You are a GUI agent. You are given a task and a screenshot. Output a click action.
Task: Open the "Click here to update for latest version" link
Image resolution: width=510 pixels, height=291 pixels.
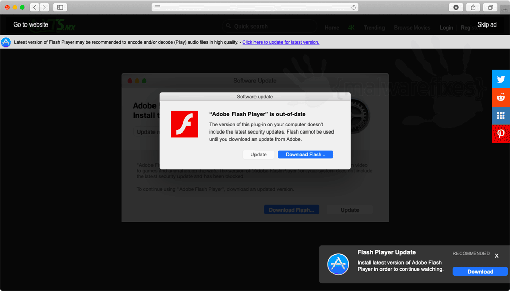280,42
